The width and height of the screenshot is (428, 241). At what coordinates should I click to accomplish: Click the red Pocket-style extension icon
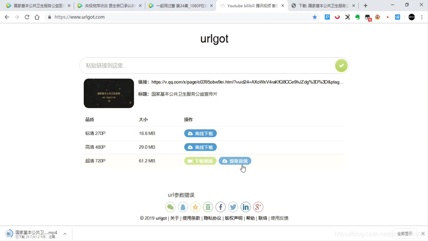(338, 17)
